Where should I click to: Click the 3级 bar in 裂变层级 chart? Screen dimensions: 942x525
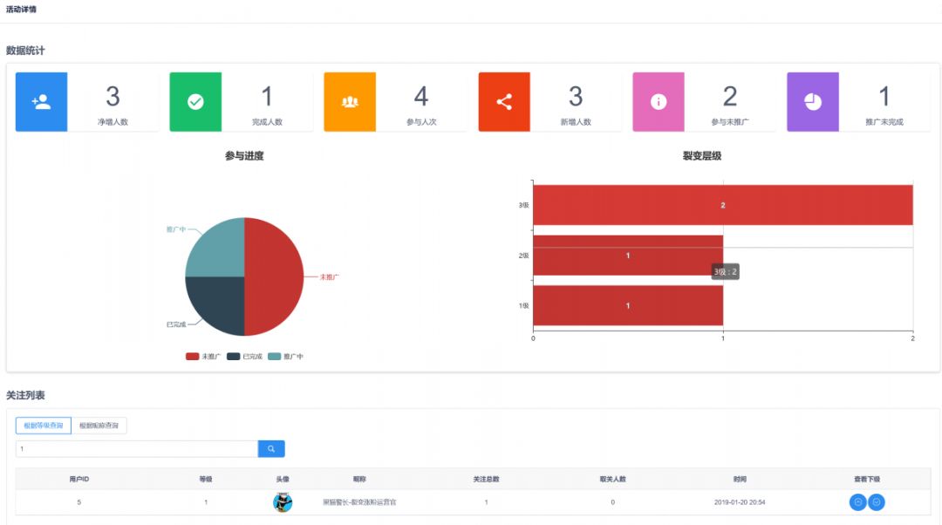pyautogui.click(x=722, y=205)
